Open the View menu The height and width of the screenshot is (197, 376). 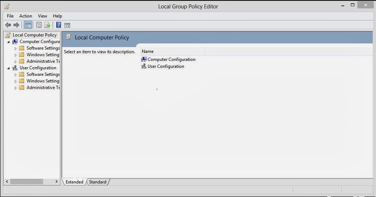click(42, 16)
